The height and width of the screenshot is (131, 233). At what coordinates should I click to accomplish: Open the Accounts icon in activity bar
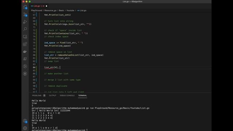pos(25,121)
